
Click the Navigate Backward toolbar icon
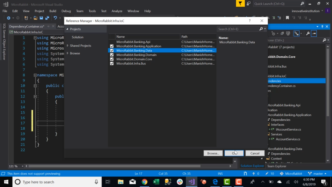(x=9, y=18)
